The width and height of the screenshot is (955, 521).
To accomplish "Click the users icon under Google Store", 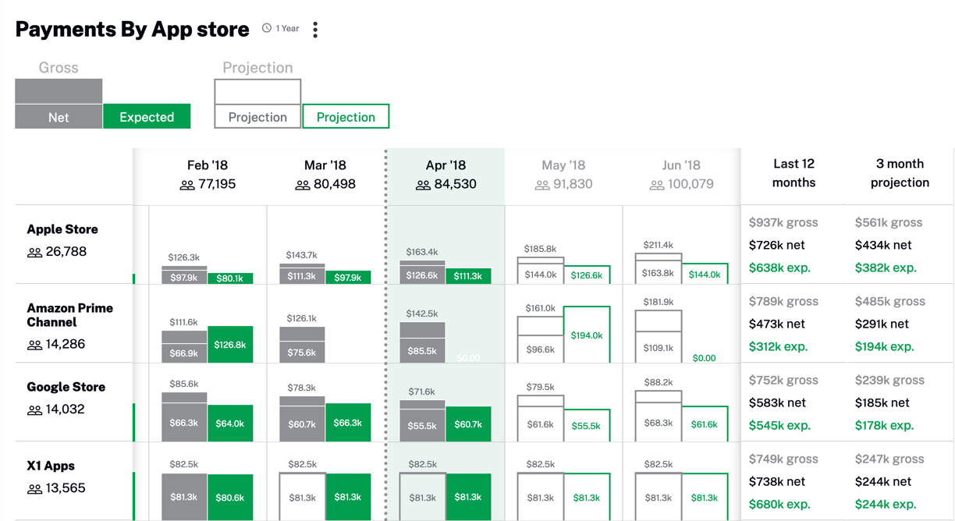I will point(34,410).
